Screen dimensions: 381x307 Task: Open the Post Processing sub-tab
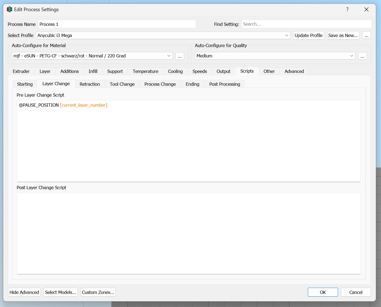[x=225, y=84]
